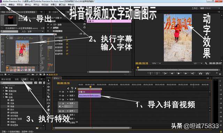This screenshot has width=223, height=133.
Task: Open the playback resolution 1/2 dropdown
Action: (198, 63)
